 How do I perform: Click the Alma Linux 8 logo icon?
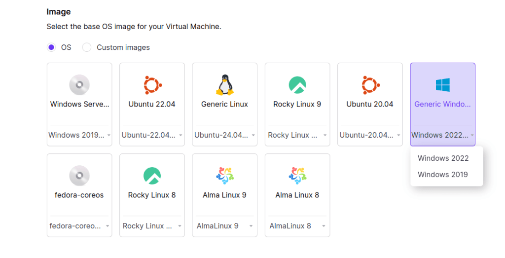click(297, 176)
